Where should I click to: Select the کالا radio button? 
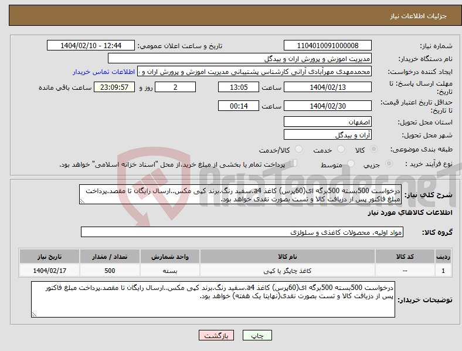373,149
